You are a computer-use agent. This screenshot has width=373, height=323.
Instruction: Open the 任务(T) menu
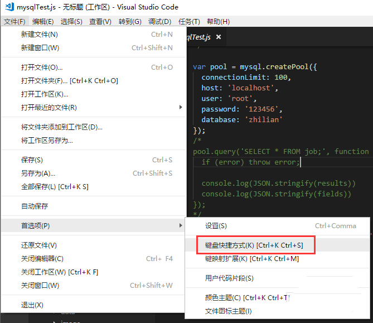click(x=189, y=22)
